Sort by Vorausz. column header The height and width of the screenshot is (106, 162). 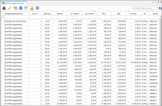pyautogui.click(x=133, y=14)
